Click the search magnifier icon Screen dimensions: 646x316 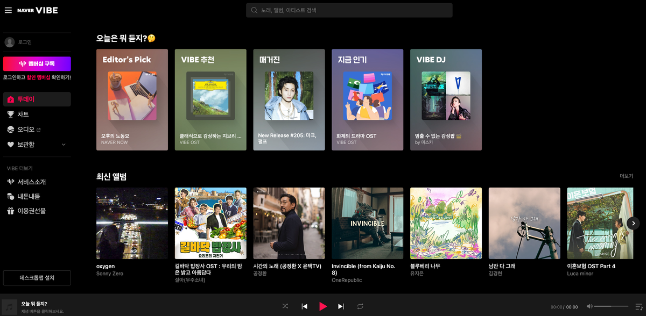[x=254, y=10]
